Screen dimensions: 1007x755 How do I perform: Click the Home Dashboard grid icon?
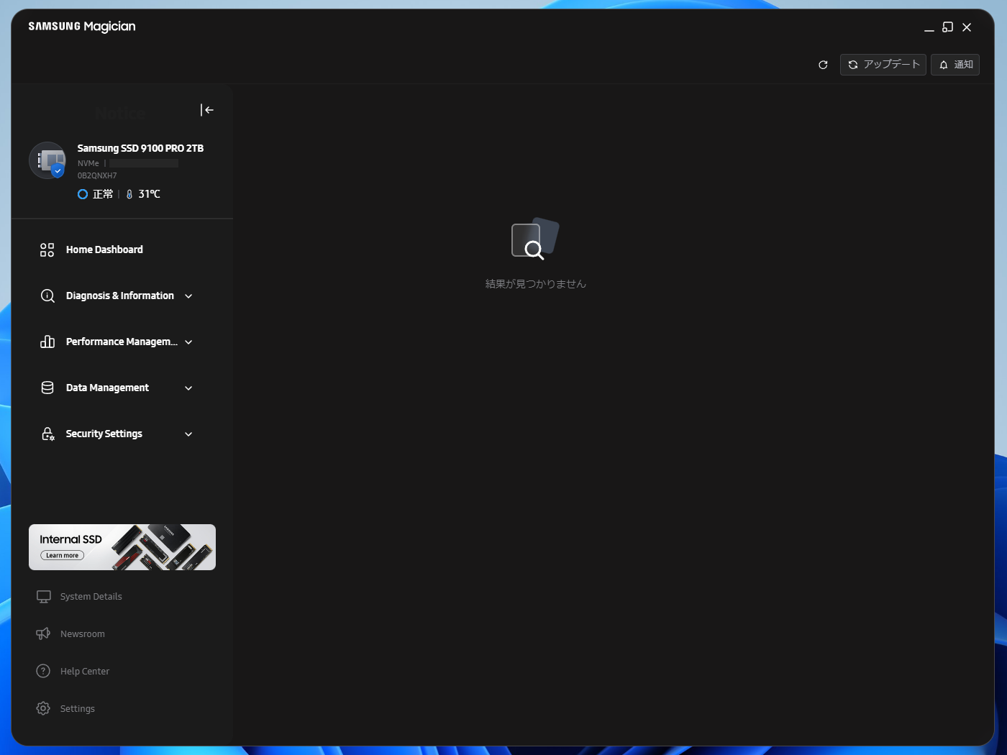coord(47,250)
